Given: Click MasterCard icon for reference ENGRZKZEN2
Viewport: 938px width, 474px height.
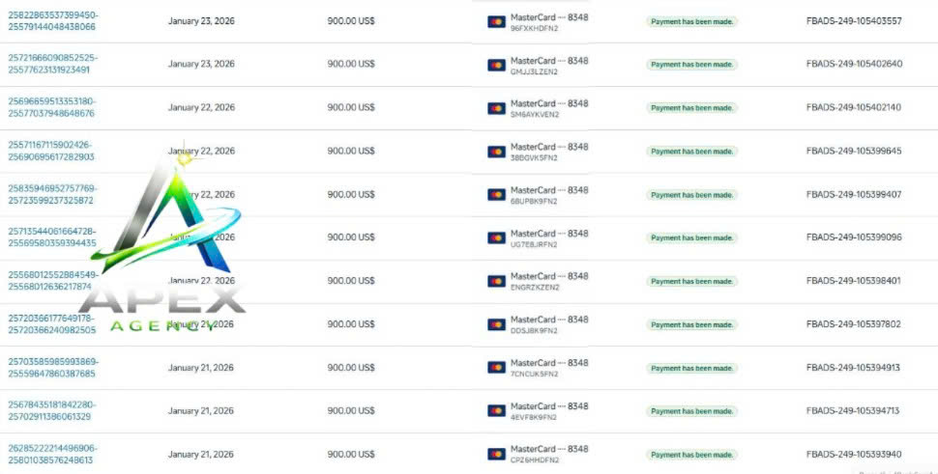Looking at the screenshot, I should click(496, 281).
